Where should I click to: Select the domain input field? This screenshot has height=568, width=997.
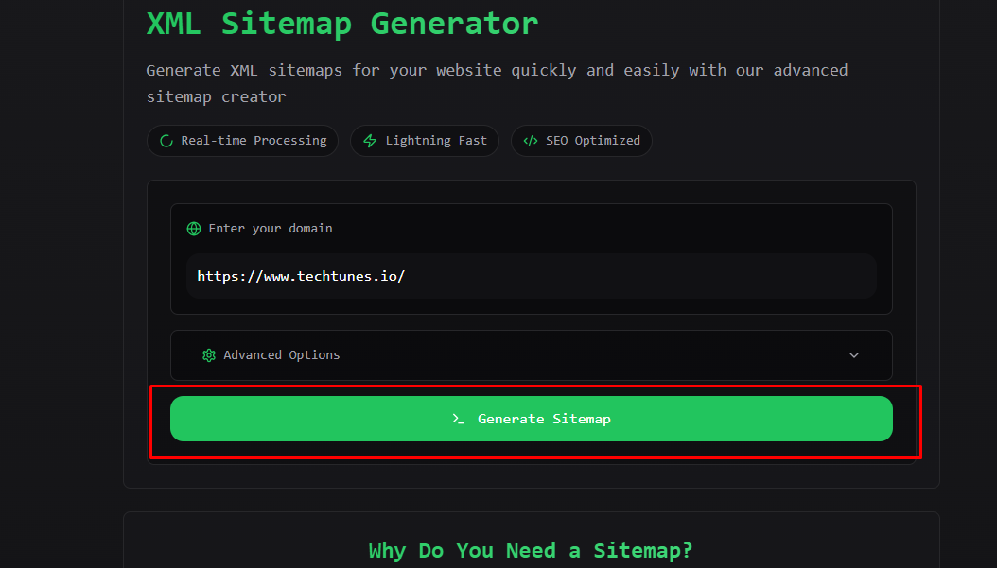point(531,275)
